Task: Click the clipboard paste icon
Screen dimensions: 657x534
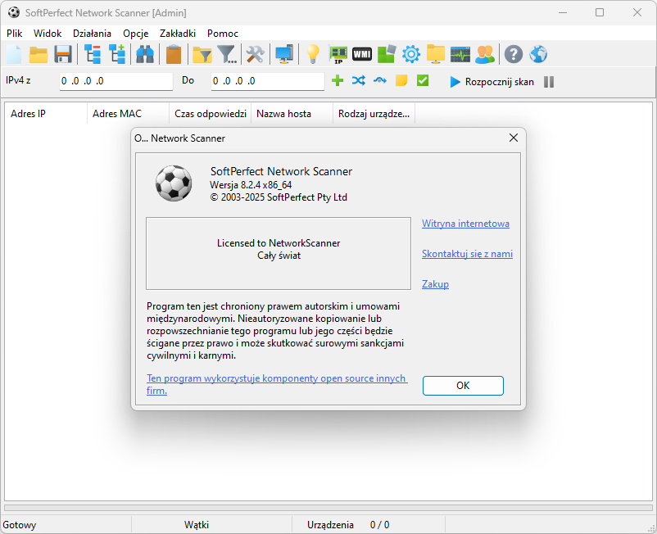Action: (174, 54)
